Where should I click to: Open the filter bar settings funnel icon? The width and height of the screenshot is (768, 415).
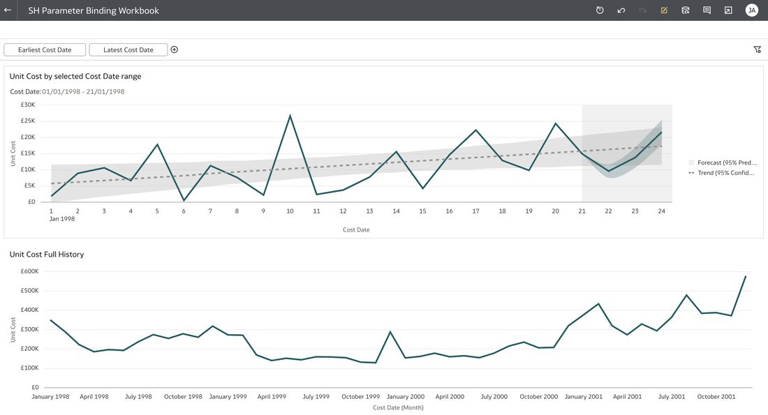click(x=758, y=50)
